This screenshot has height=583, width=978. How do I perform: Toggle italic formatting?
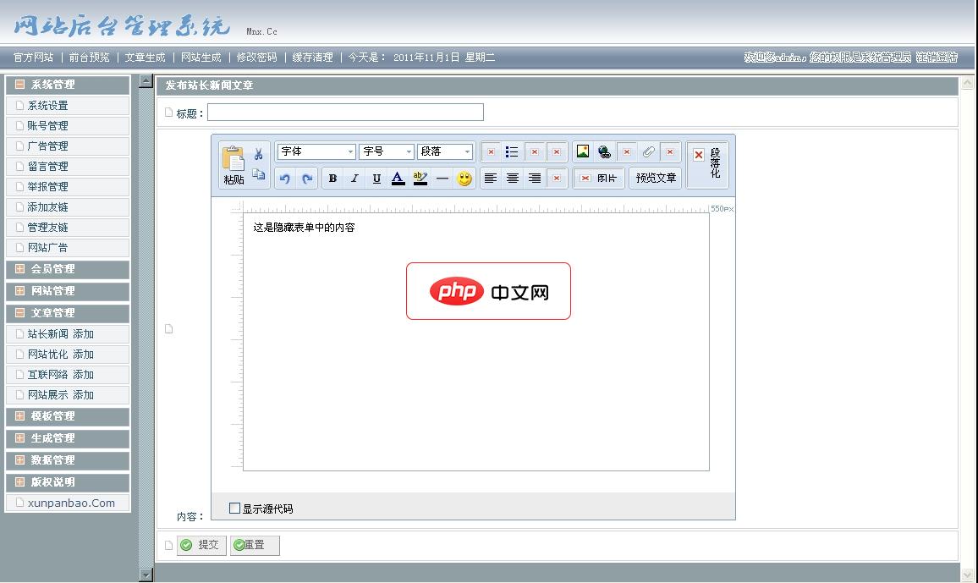354,178
